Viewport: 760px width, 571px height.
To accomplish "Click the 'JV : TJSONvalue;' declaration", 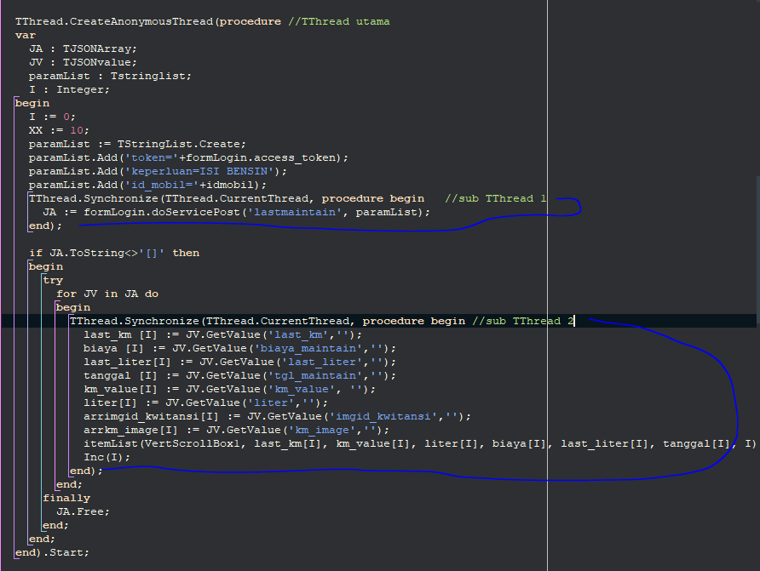I will (x=83, y=62).
